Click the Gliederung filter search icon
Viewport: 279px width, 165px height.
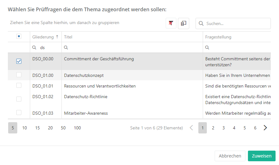coord(35,47)
